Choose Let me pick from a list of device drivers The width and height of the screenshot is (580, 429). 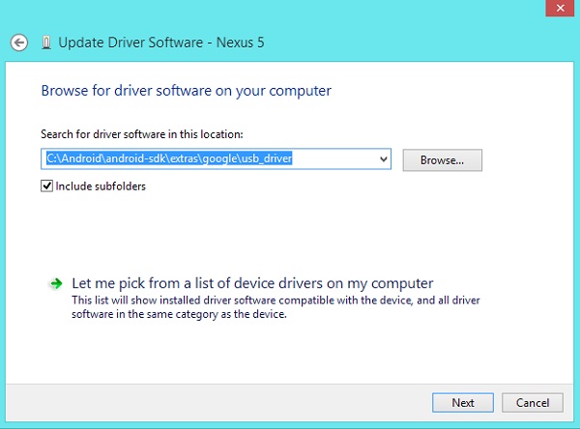click(252, 283)
